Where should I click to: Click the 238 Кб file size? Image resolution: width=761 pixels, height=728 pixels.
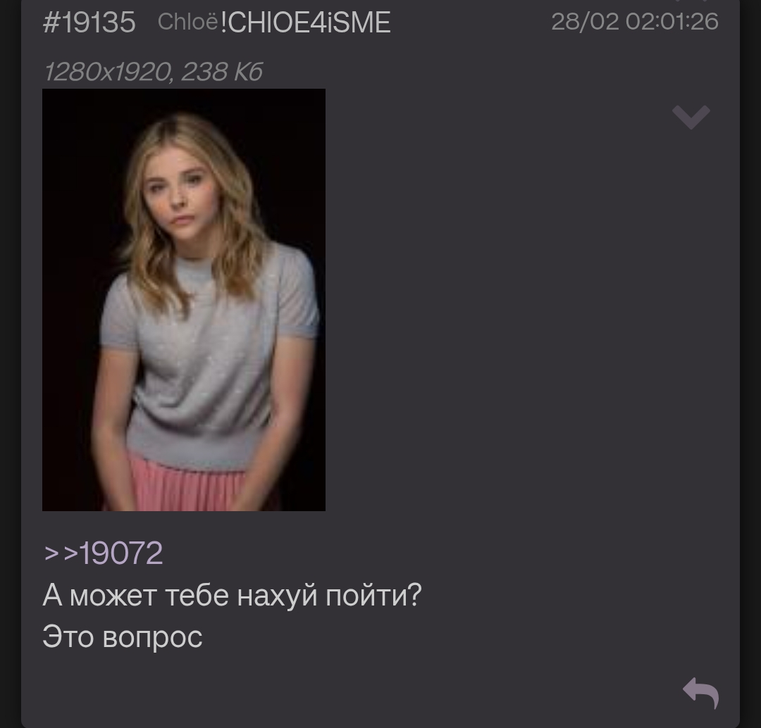point(222,72)
